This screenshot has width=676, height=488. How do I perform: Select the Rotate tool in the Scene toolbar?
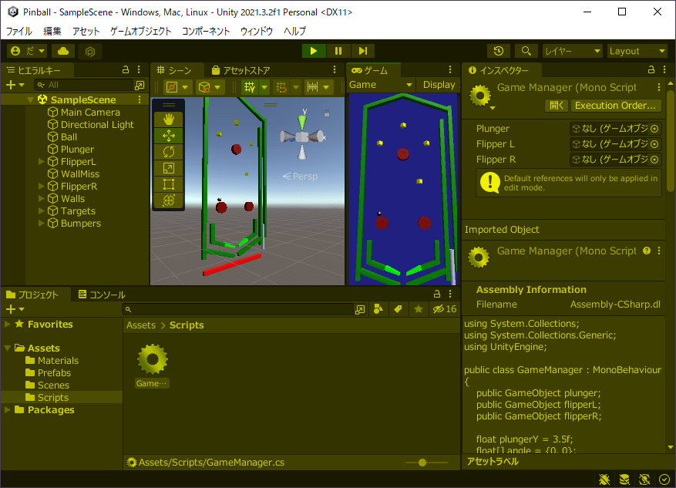[169, 152]
